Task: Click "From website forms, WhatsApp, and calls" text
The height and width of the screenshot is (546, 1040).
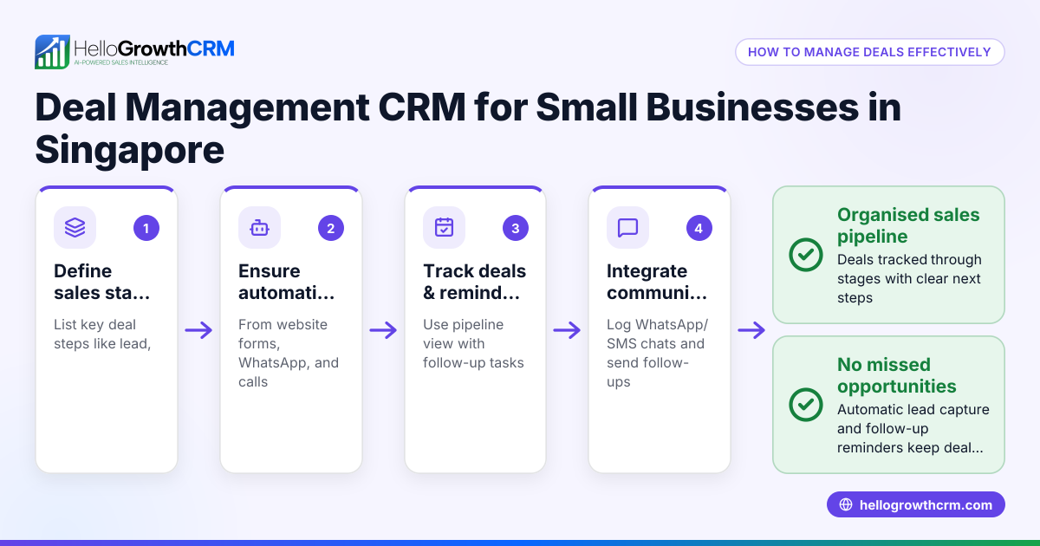Action: pos(289,353)
